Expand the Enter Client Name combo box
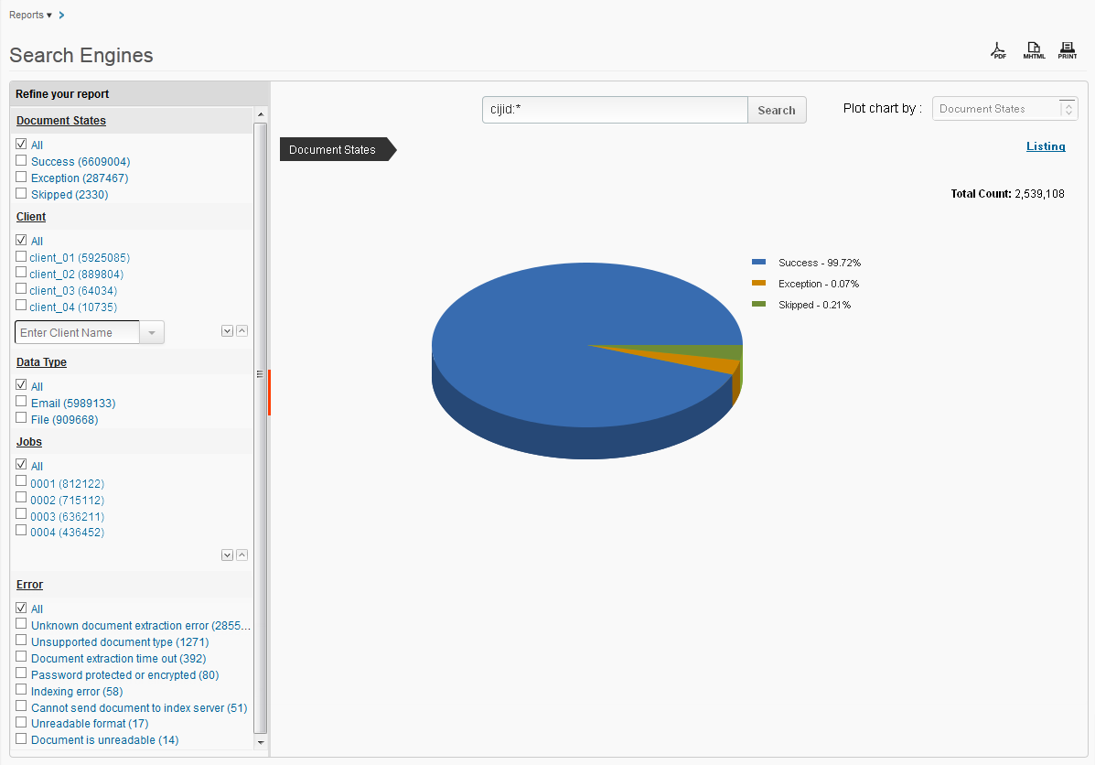Image resolution: width=1095 pixels, height=765 pixels. tap(152, 332)
